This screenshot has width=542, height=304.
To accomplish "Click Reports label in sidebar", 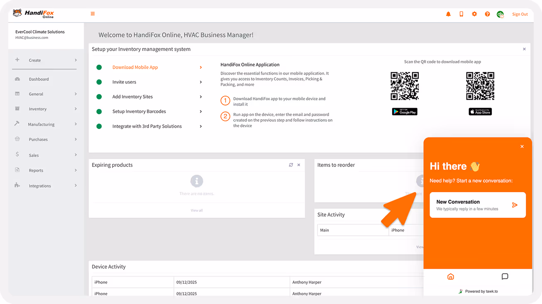I will (36, 171).
